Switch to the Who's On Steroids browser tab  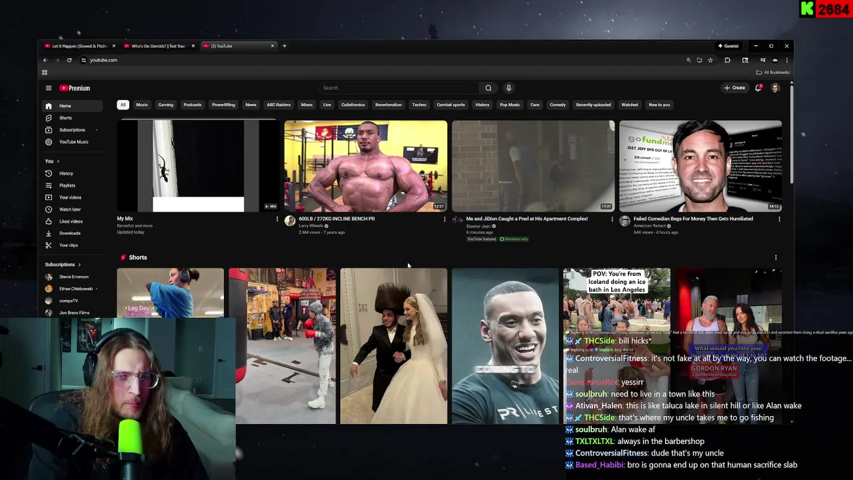tap(158, 46)
